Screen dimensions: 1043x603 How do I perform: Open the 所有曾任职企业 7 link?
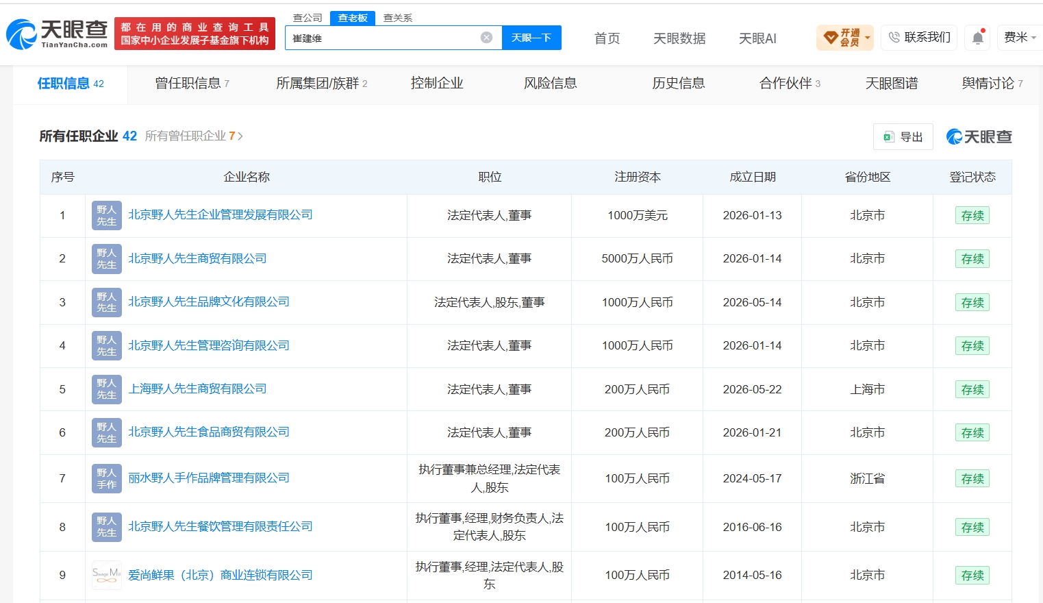194,136
